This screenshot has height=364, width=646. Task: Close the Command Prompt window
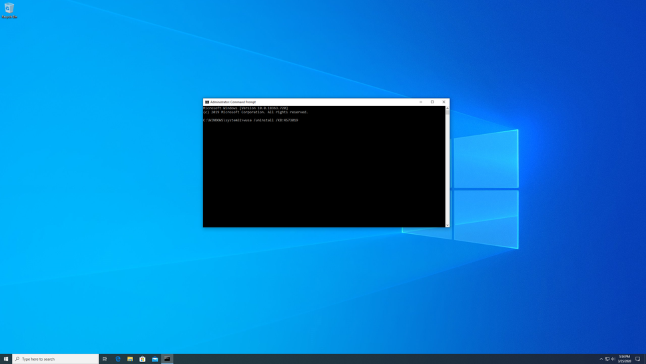[x=444, y=102]
